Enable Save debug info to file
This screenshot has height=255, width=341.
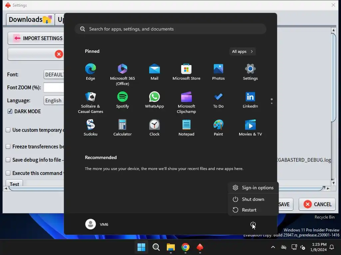click(x=8, y=160)
